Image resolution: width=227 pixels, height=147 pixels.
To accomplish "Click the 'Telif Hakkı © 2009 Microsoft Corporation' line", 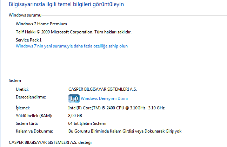I will pos(74,32).
